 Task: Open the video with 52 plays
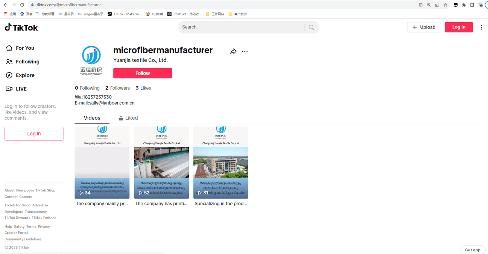pos(161,162)
